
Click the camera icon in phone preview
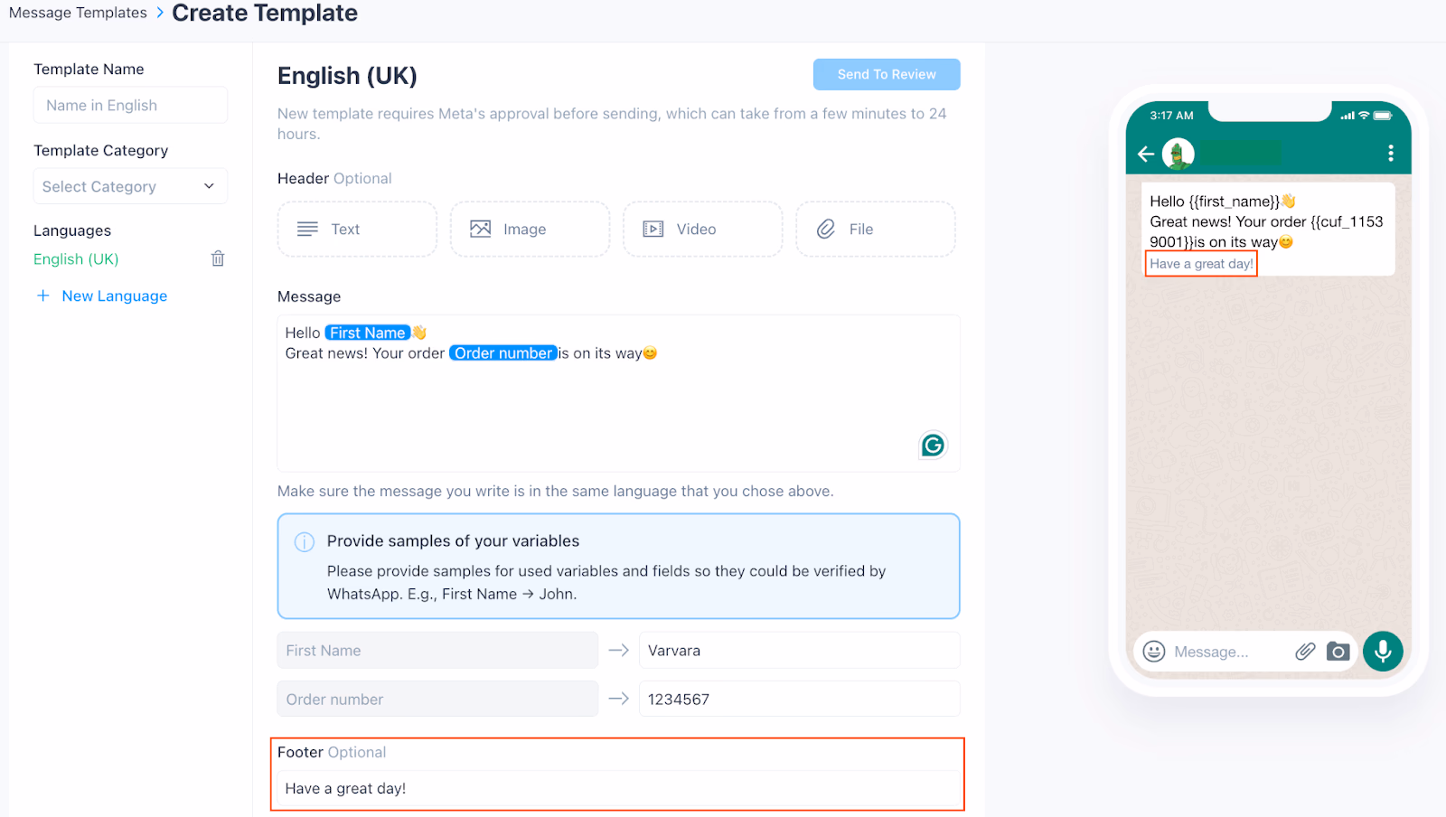point(1338,652)
